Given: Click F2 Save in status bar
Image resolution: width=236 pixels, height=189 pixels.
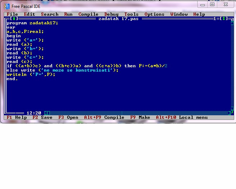Looking at the screenshot, I should [x=42, y=117].
